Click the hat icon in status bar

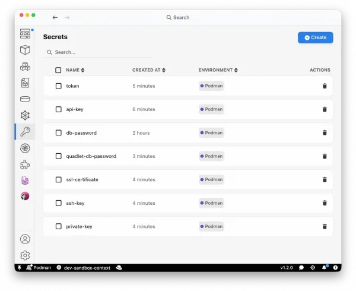point(119,268)
